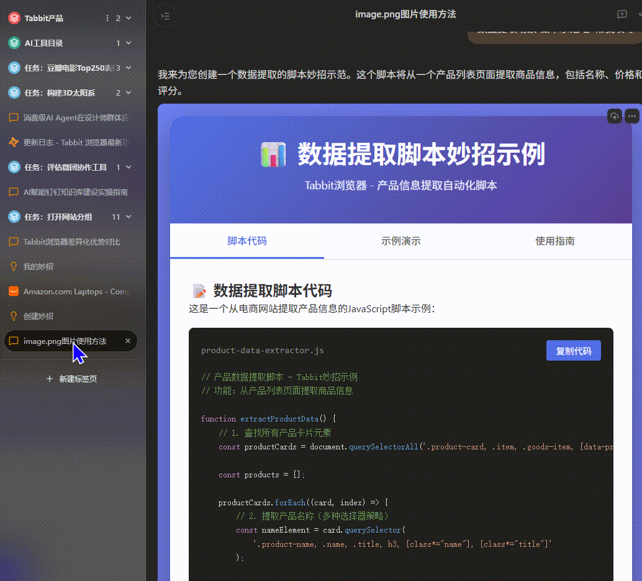The image size is (642, 581).
Task: Click the Tabbit产品 group icon
Action: point(14,18)
